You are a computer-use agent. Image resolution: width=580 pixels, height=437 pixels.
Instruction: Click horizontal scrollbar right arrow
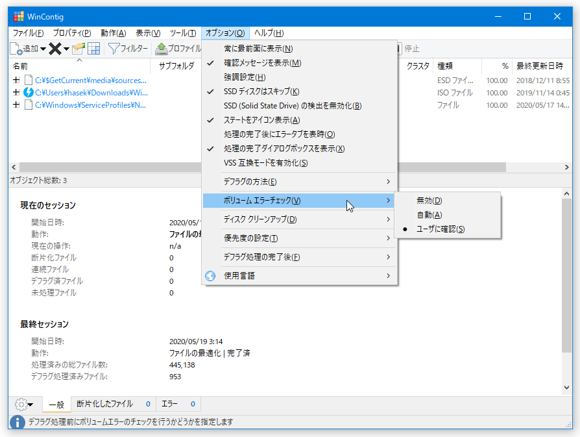tap(566, 167)
